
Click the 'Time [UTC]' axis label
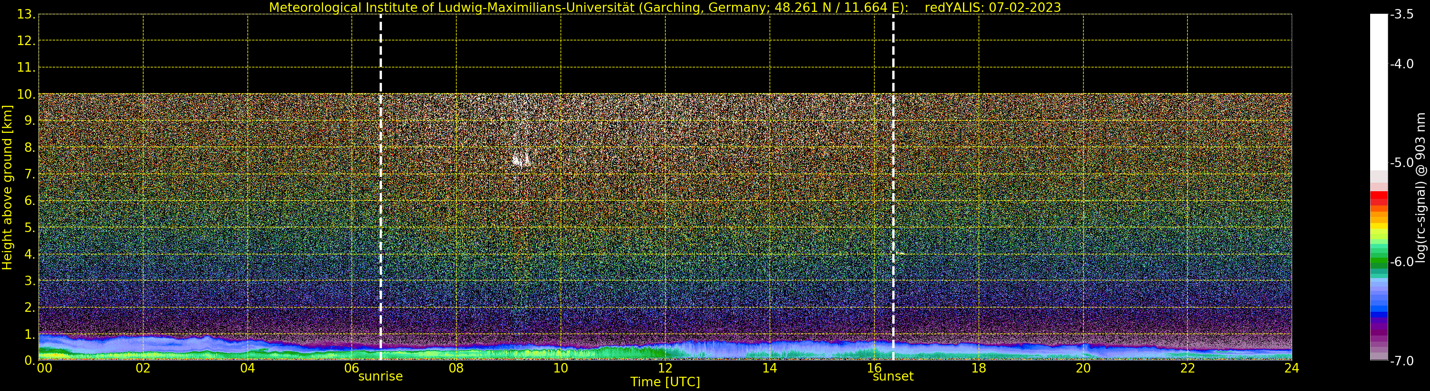(x=665, y=382)
